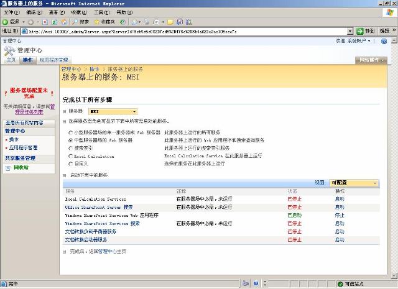Click the Mail toolbar icon

click(134, 22)
